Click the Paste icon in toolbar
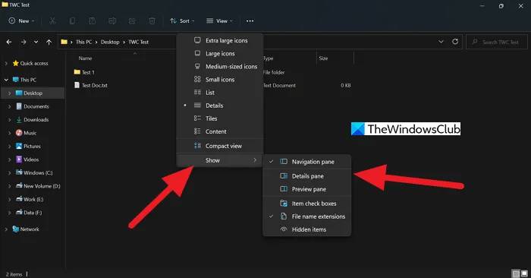The image size is (531, 278). 92,21
